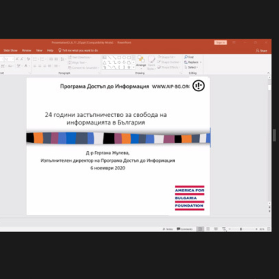Open Comments pane from status bar
Screen dimensions: 279x279
[x=185, y=229]
